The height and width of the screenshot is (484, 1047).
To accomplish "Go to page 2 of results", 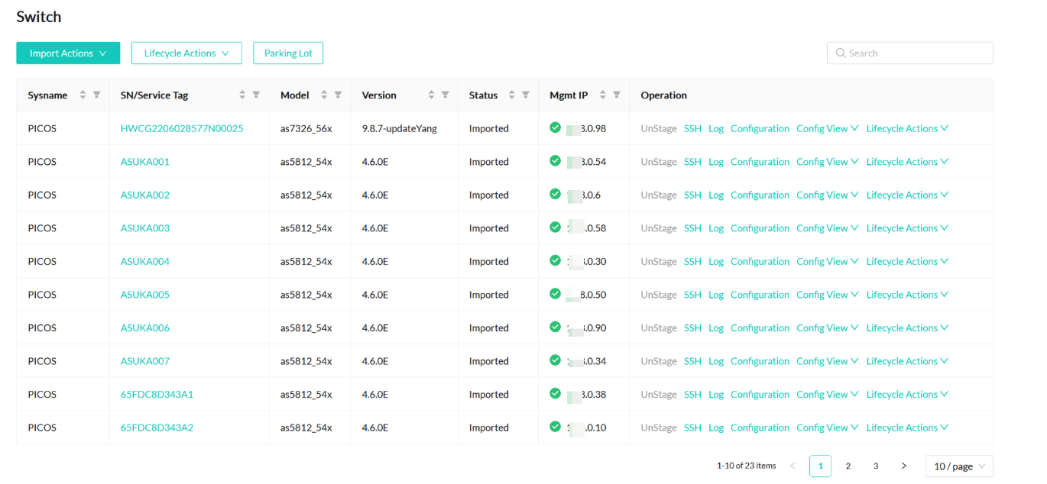I will (x=848, y=466).
